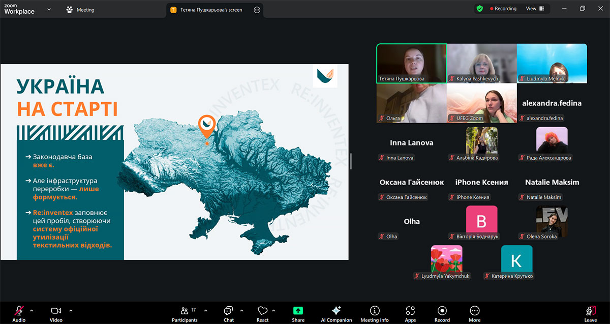Open the Participants panel
Image resolution: width=610 pixels, height=324 pixels.
click(184, 311)
